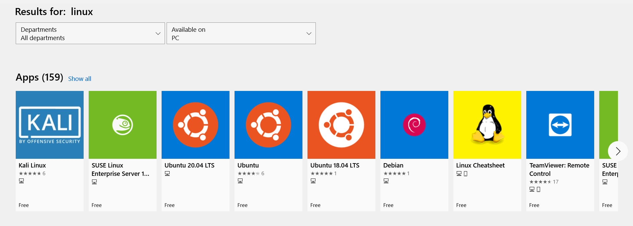Click the Show all apps link
The image size is (633, 226).
tap(80, 79)
